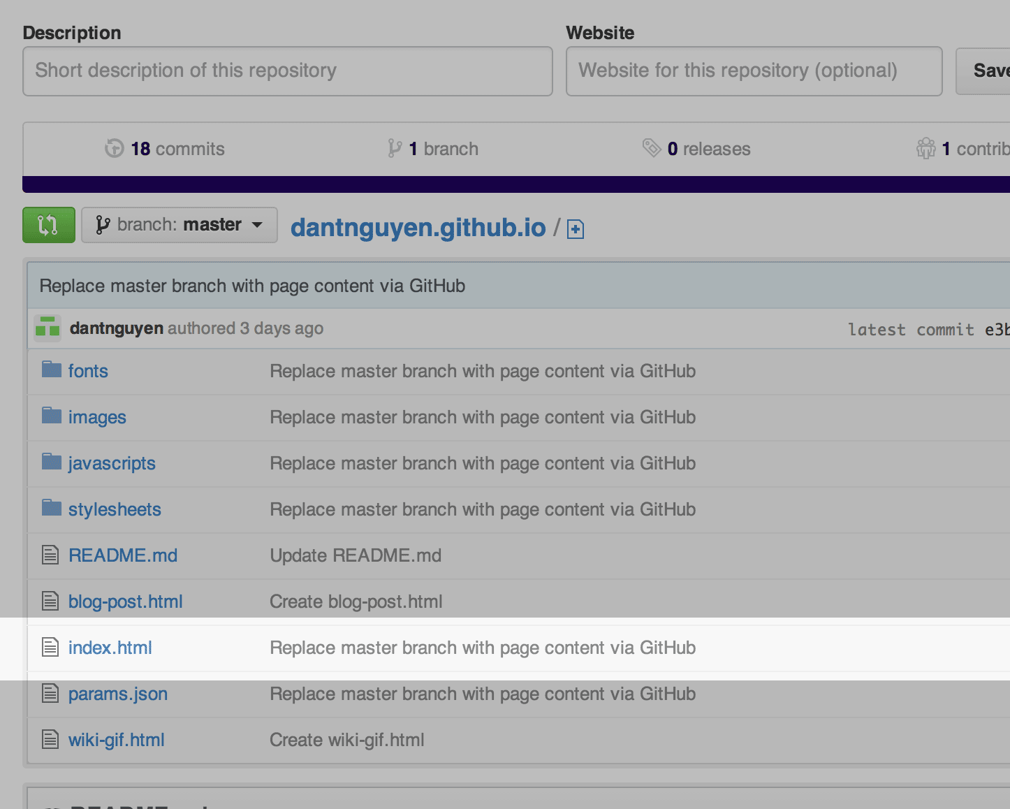Open the javascripts folder

[x=112, y=463]
